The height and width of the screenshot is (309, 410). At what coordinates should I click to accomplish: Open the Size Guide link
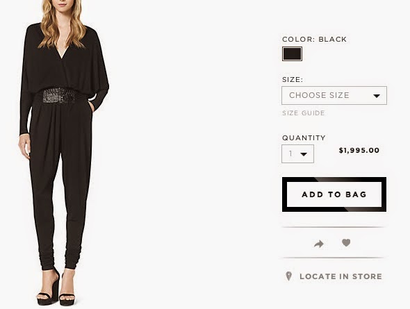pos(303,113)
